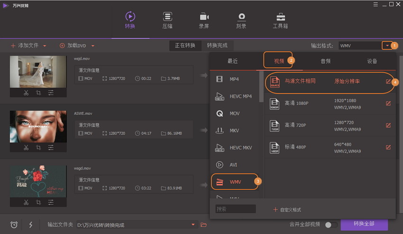Open effect settings icon under wsjd.mov
Viewport: 403px width, 234px height.
click(51, 93)
